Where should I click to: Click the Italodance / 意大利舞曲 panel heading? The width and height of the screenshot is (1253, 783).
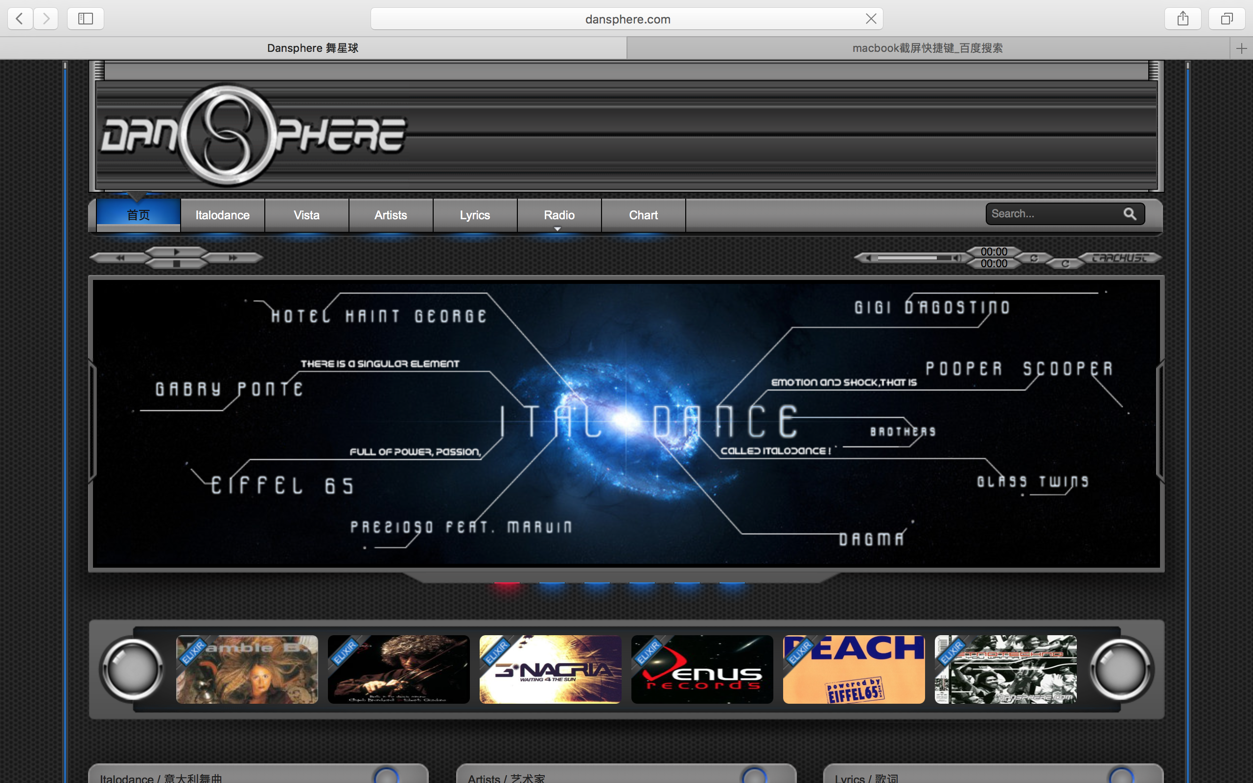coord(161,778)
